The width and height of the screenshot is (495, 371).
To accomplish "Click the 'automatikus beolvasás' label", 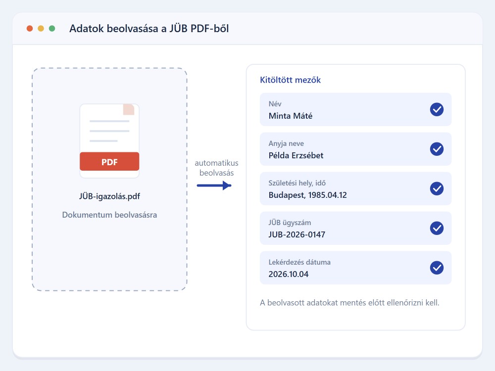I will (217, 168).
